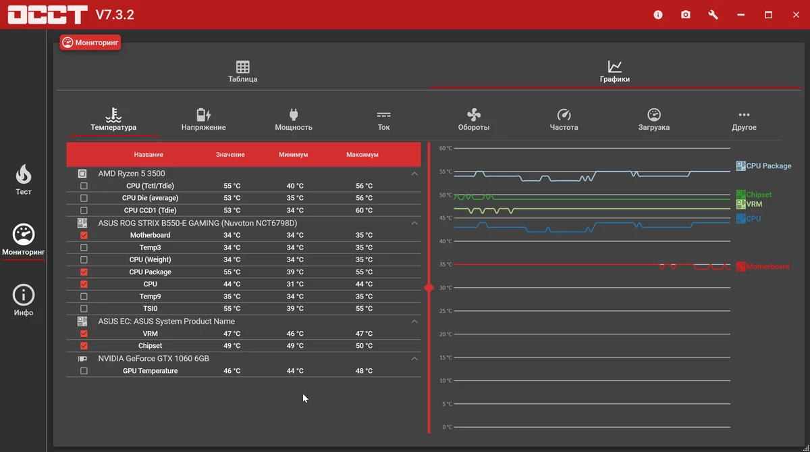
Task: Select the Обороты fan icon
Action: (x=474, y=114)
